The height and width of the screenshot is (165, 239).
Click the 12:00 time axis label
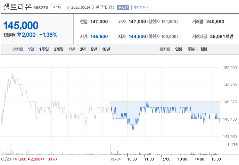[x=166, y=159]
